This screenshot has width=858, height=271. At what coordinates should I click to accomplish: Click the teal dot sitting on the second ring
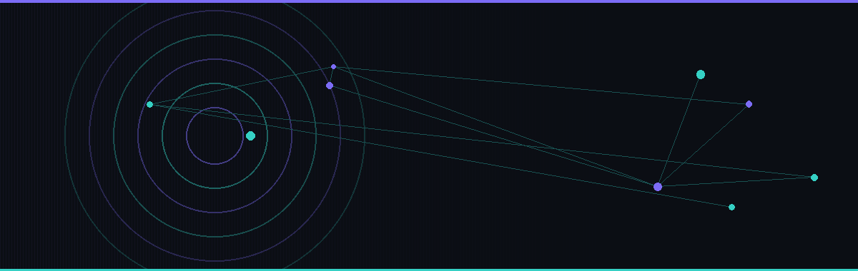point(250,135)
